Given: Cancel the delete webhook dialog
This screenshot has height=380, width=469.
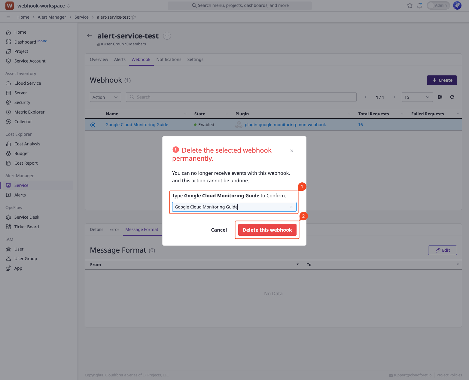Looking at the screenshot, I should (x=219, y=230).
